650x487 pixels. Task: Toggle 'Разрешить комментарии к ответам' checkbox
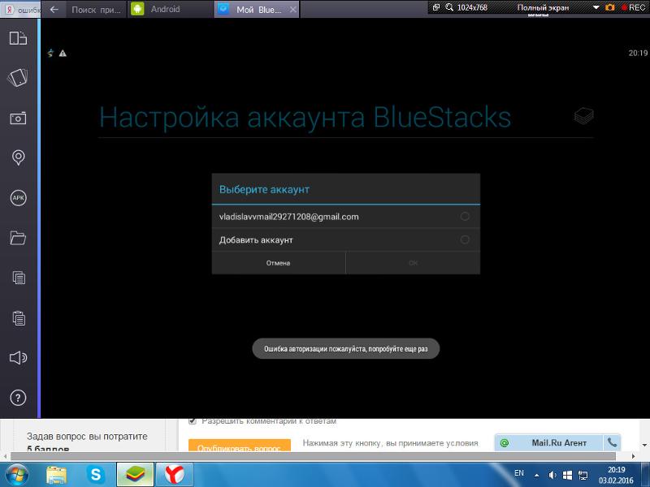(193, 421)
